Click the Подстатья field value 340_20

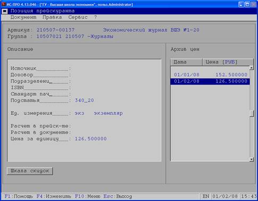point(84,100)
